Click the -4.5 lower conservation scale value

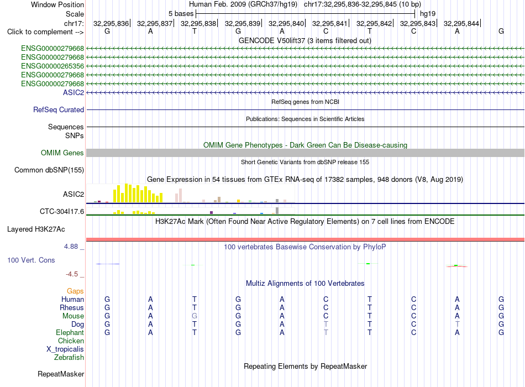[72, 274]
